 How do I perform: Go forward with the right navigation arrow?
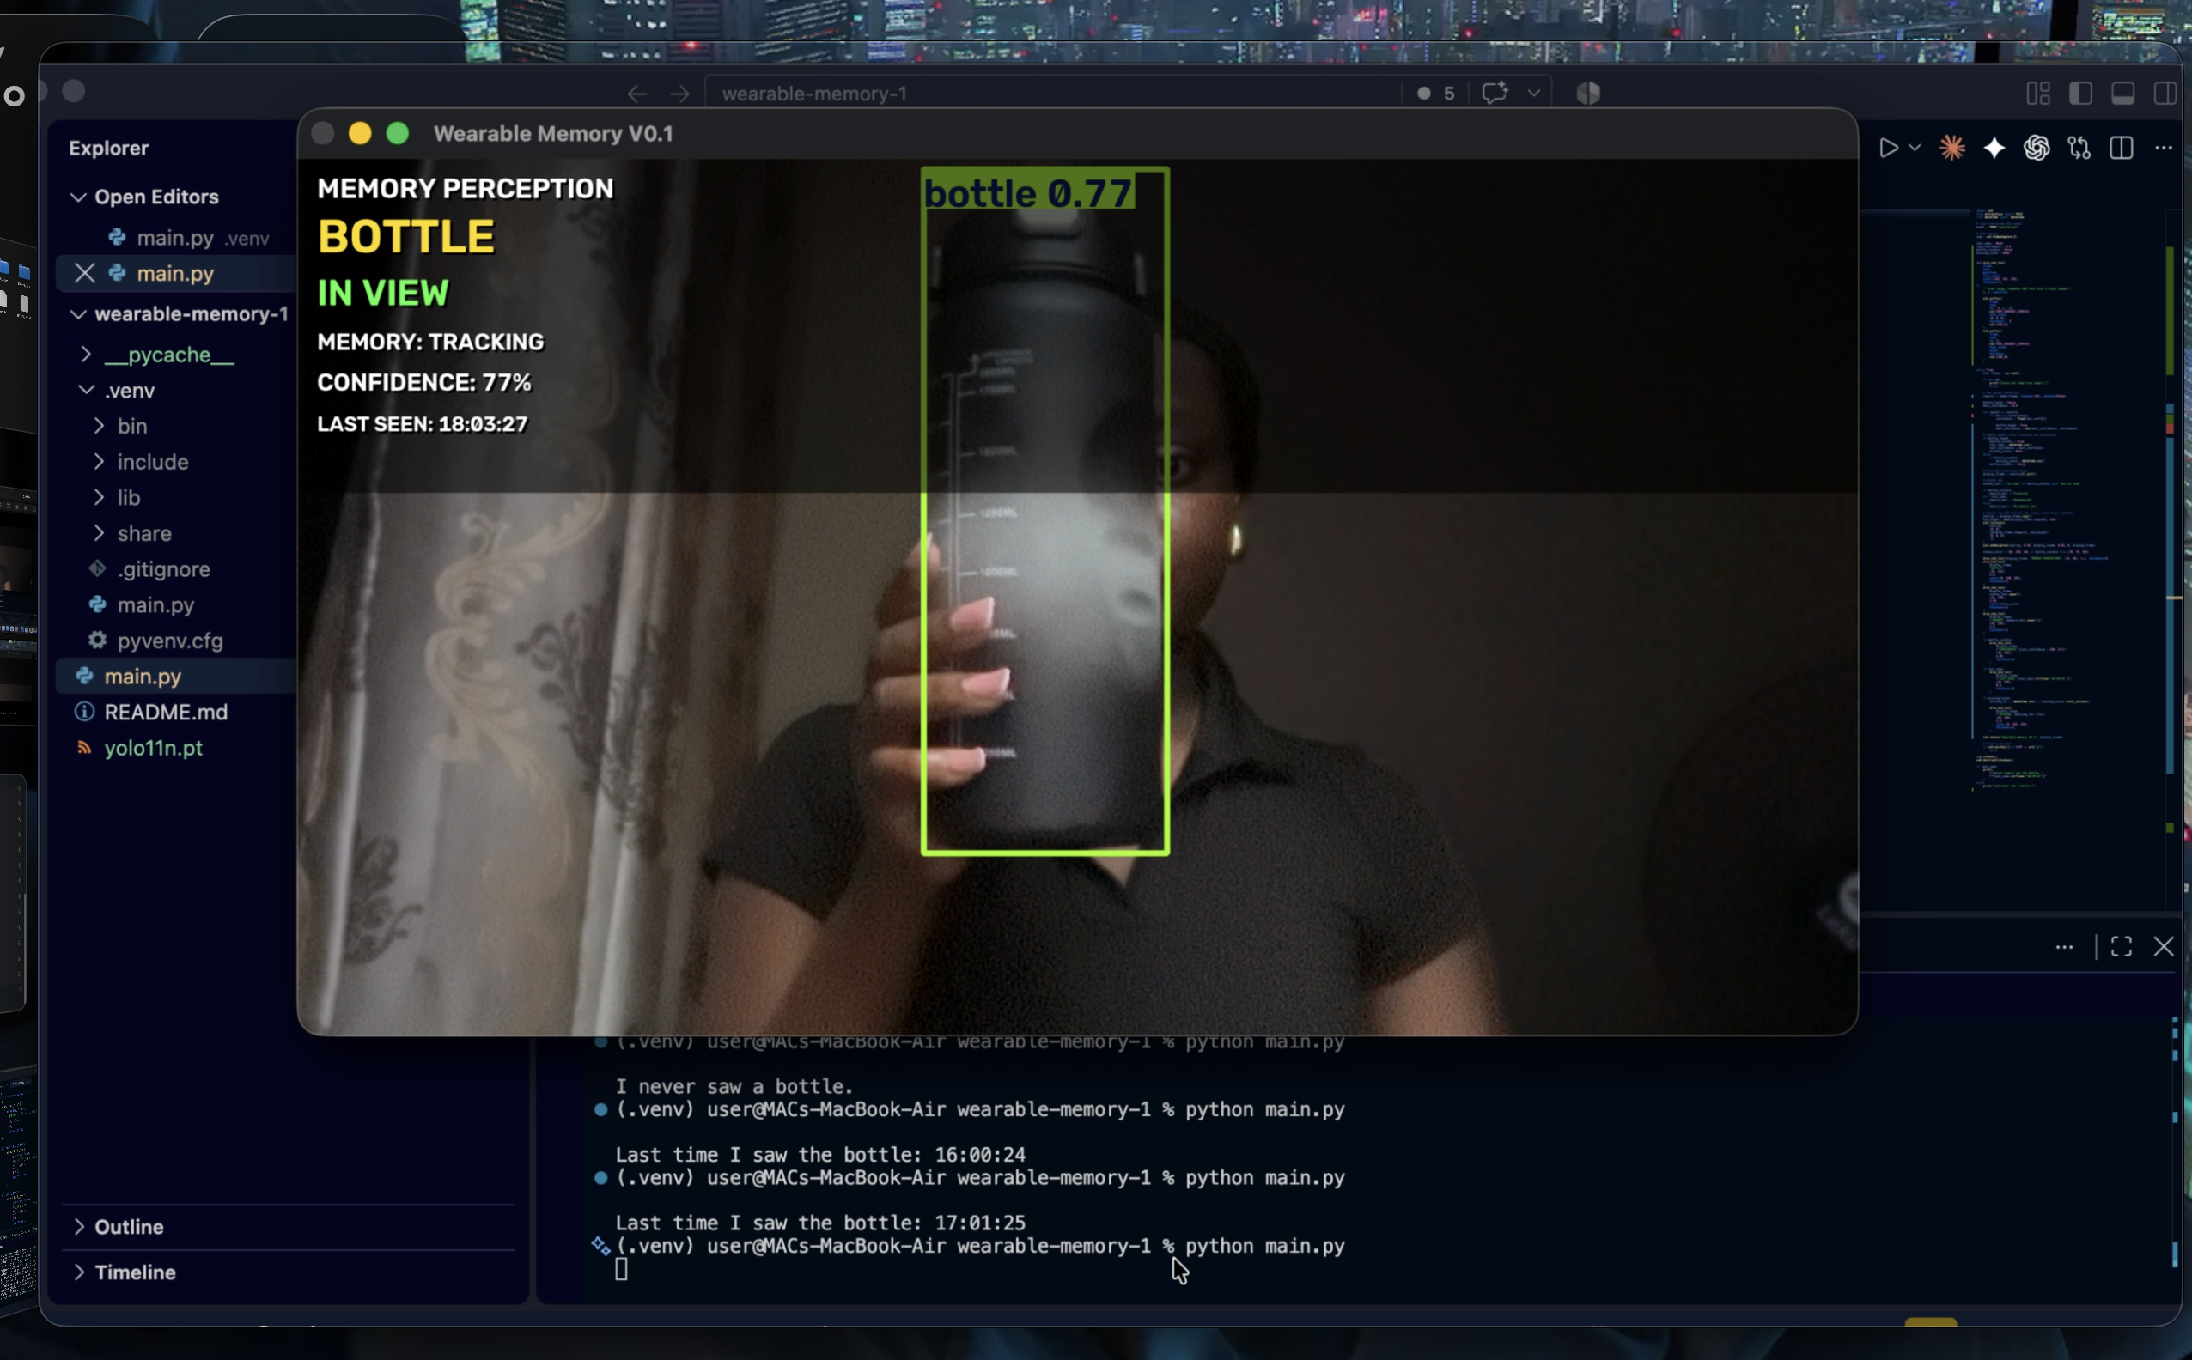pyautogui.click(x=680, y=94)
